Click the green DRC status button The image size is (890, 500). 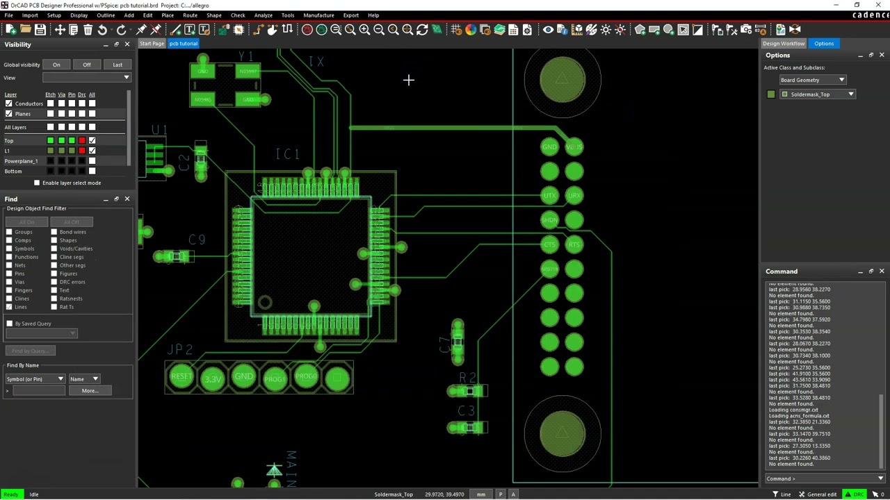click(854, 494)
